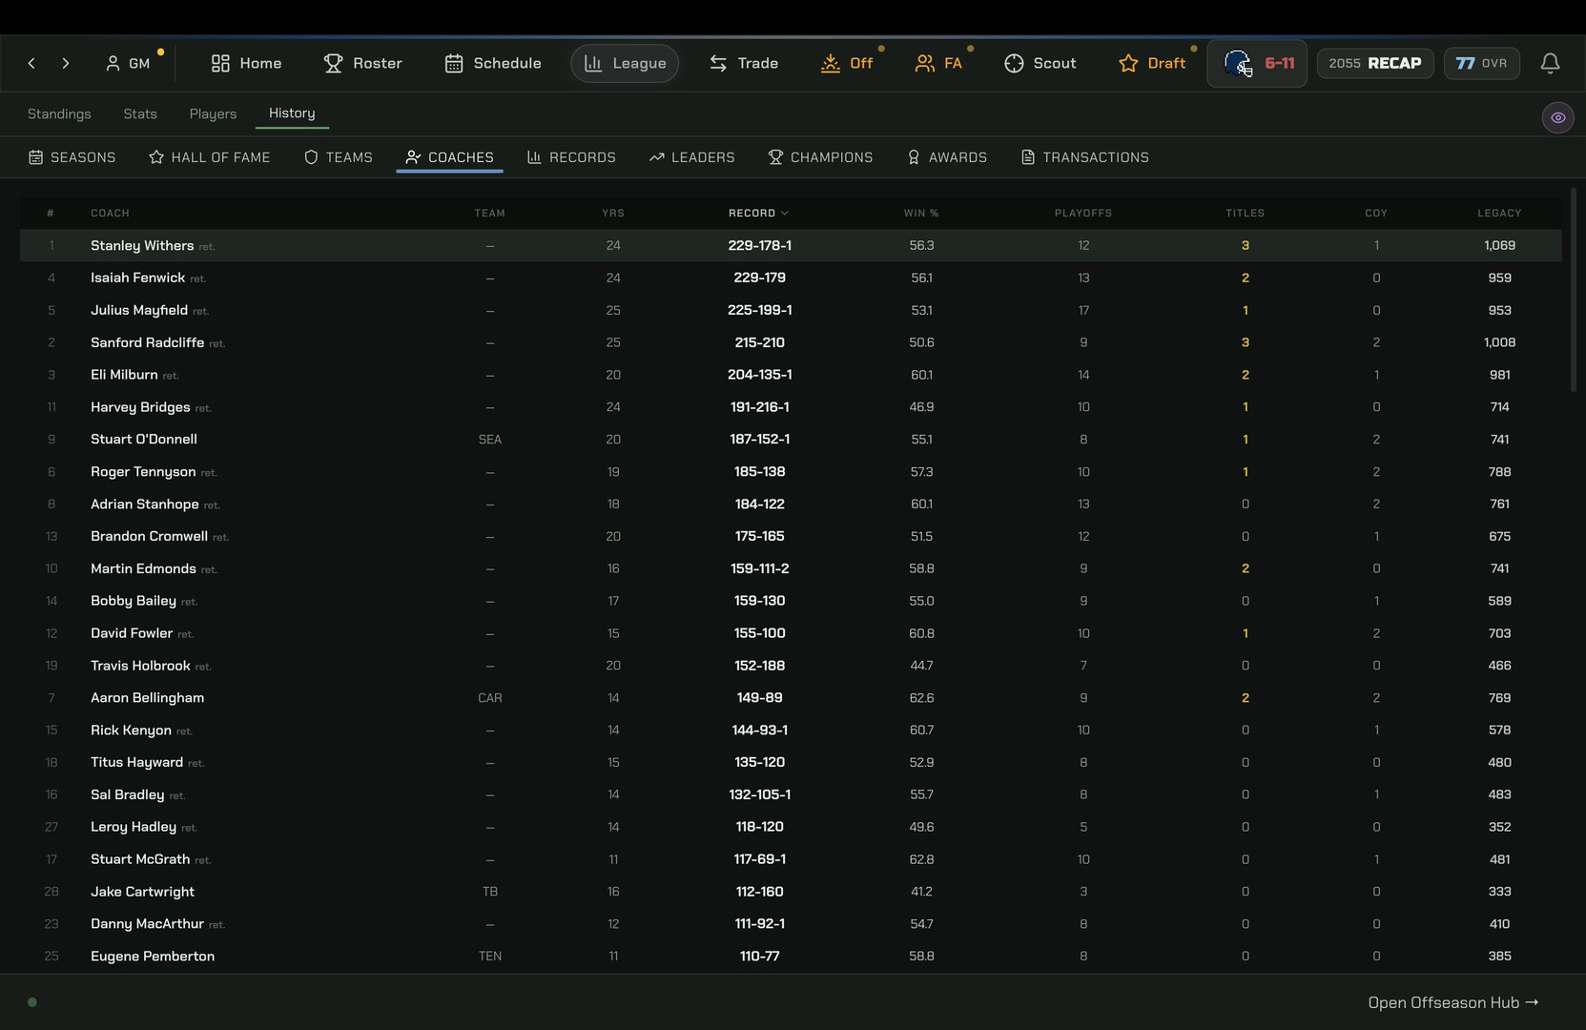This screenshot has width=1586, height=1030.
Task: Select coach Sanford Radcliffe
Action: pos(147,342)
